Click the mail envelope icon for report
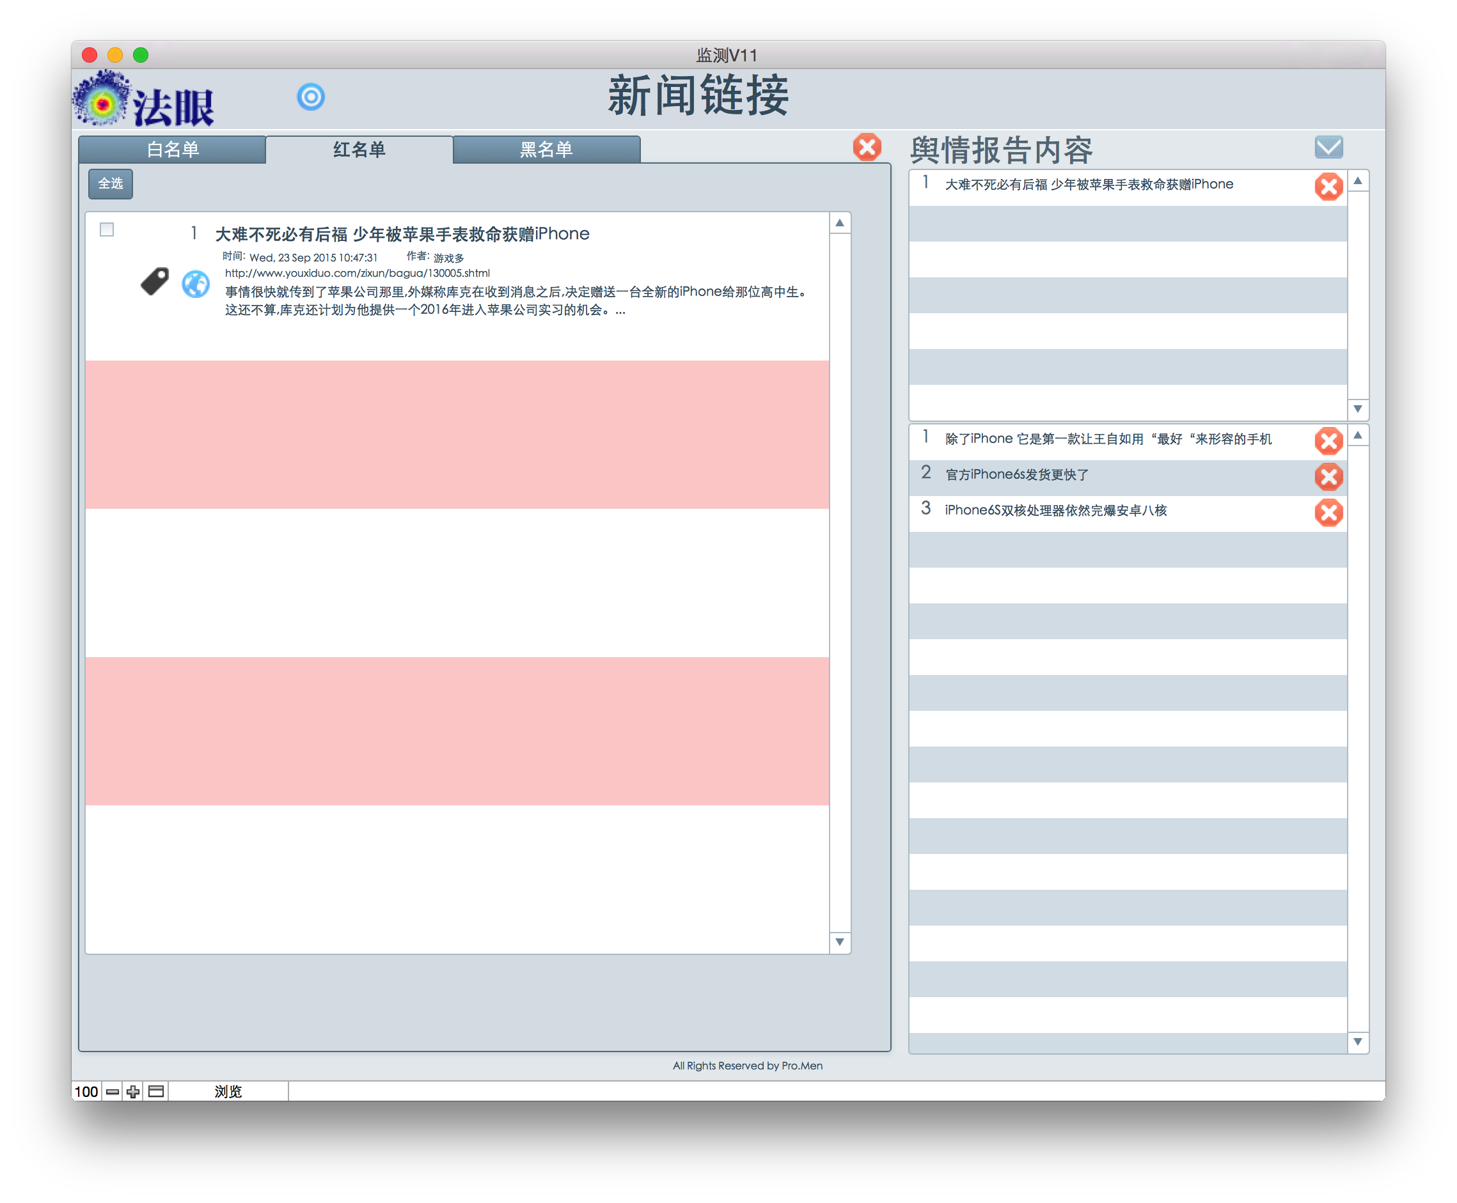 pos(1327,146)
